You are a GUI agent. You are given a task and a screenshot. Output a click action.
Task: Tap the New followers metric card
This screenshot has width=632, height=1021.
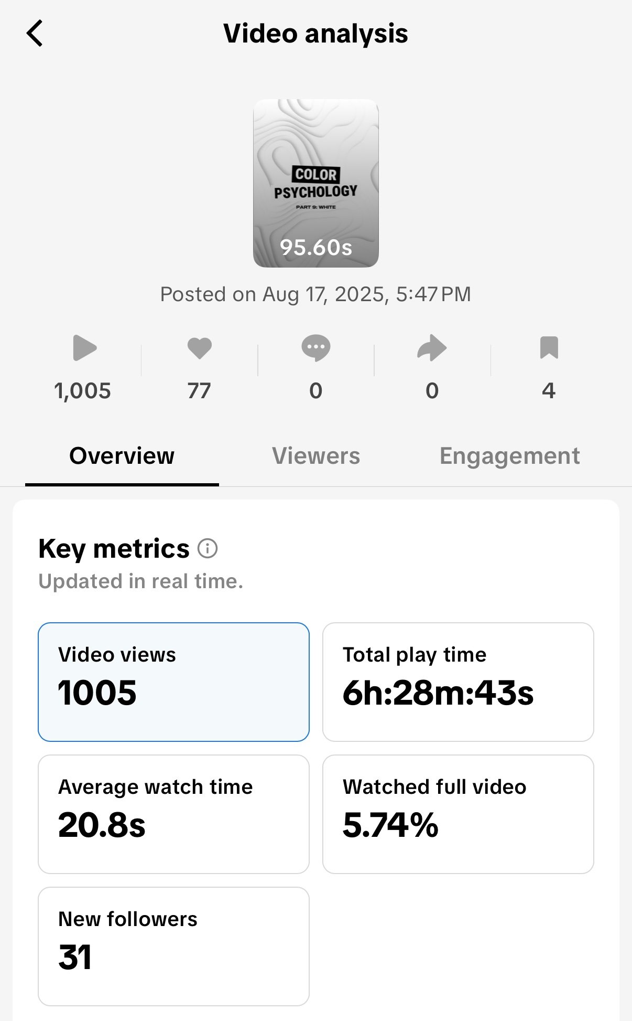173,946
